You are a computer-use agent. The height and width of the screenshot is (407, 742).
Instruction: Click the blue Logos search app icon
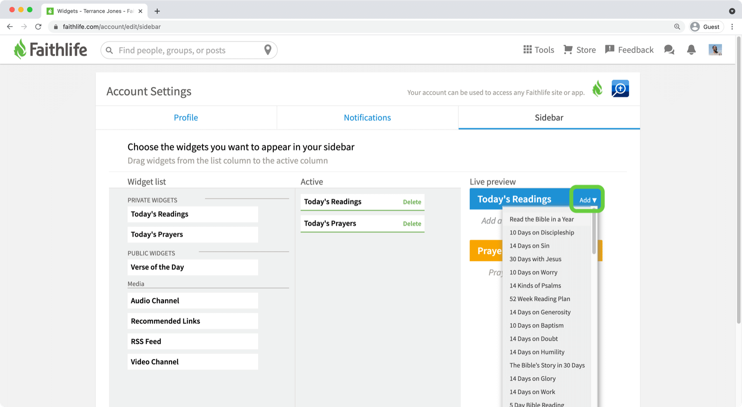(x=620, y=89)
